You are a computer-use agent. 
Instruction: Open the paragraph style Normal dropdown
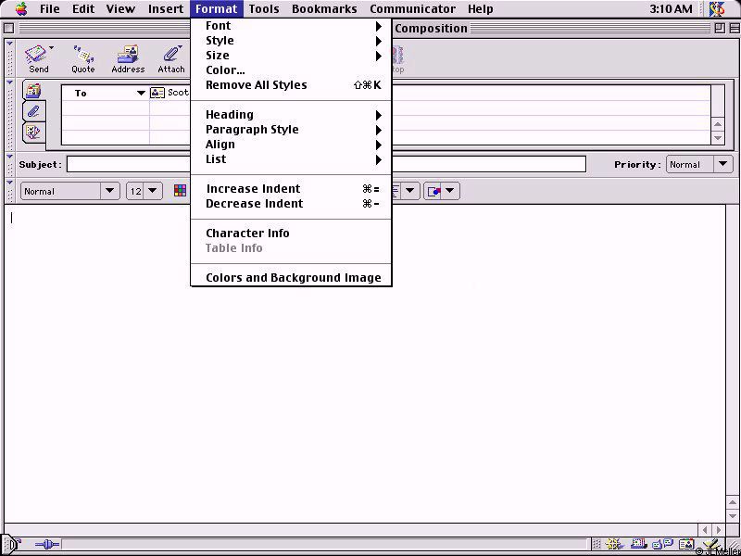70,191
